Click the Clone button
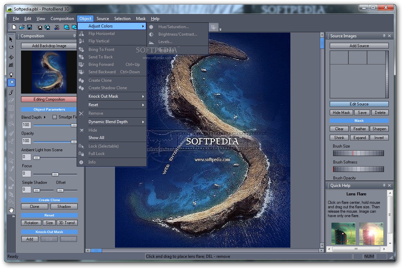 35,207
